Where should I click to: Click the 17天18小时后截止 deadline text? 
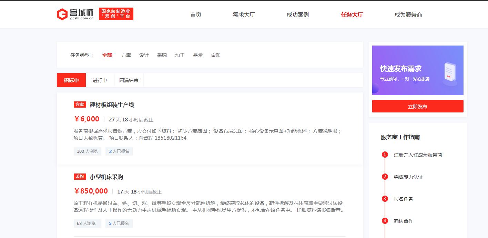click(x=140, y=192)
